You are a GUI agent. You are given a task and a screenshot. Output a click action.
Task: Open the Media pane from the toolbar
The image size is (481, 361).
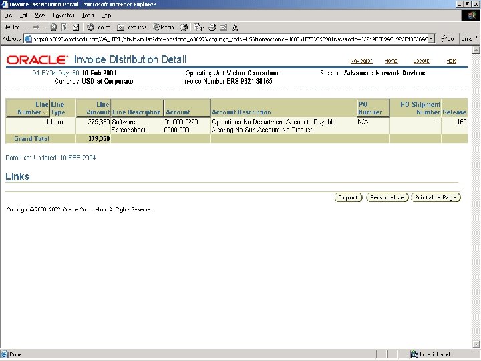tap(164, 27)
